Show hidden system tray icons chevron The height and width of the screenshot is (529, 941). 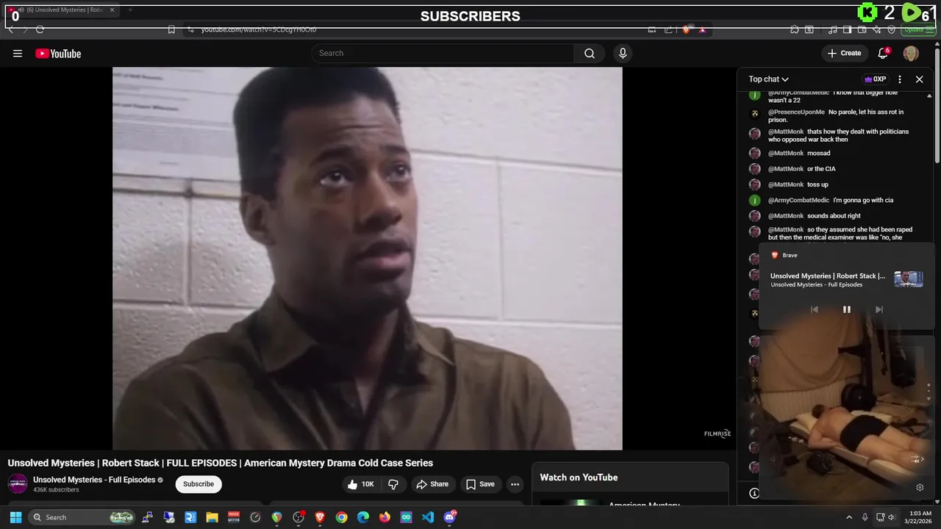coord(849,517)
